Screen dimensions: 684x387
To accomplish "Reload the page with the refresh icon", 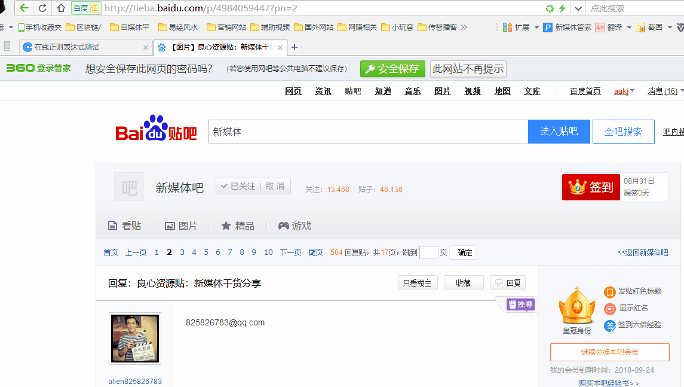I will pyautogui.click(x=42, y=8).
